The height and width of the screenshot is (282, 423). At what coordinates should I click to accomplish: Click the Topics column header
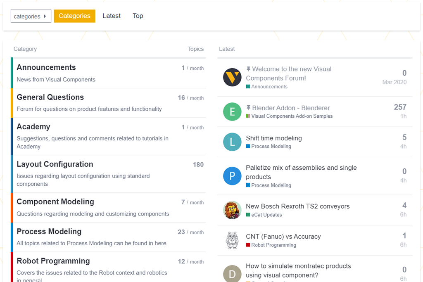pos(195,49)
